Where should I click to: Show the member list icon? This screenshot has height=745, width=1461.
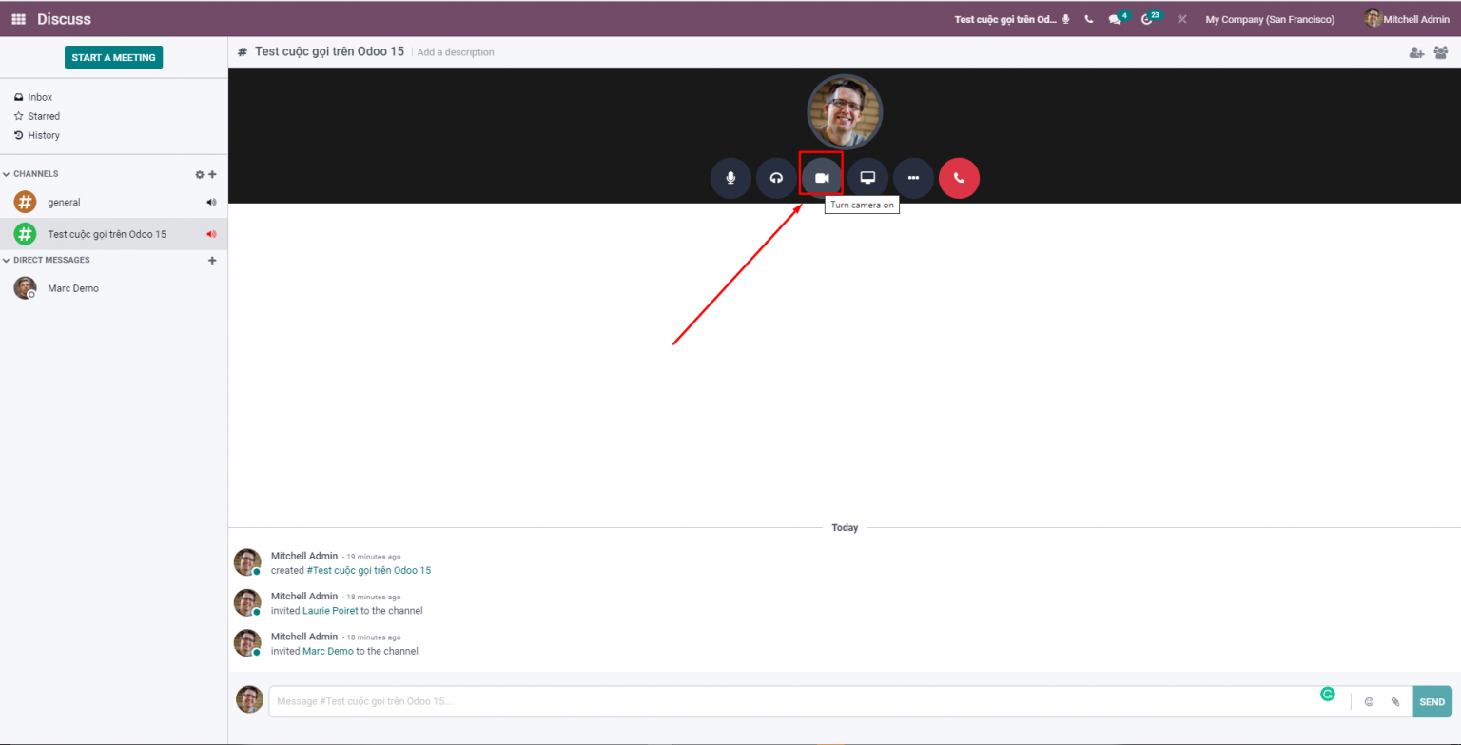coord(1440,52)
